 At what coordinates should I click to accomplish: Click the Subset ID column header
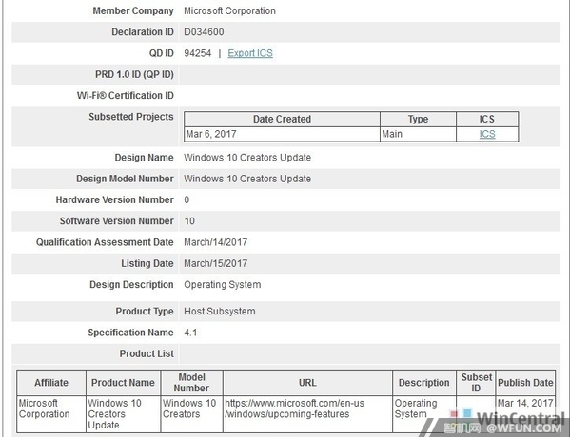(476, 383)
